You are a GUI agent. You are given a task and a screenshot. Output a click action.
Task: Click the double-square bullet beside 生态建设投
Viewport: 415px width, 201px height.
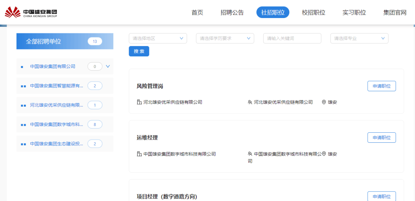coord(23,144)
